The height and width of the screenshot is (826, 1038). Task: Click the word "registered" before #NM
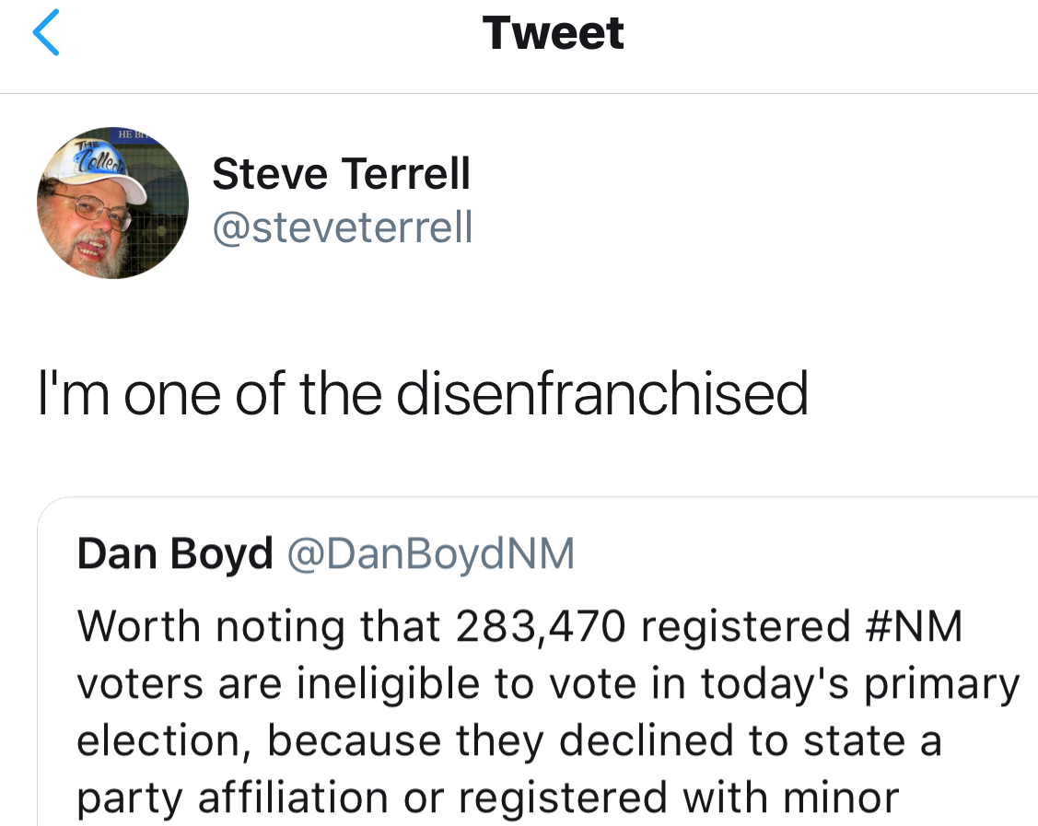click(745, 627)
